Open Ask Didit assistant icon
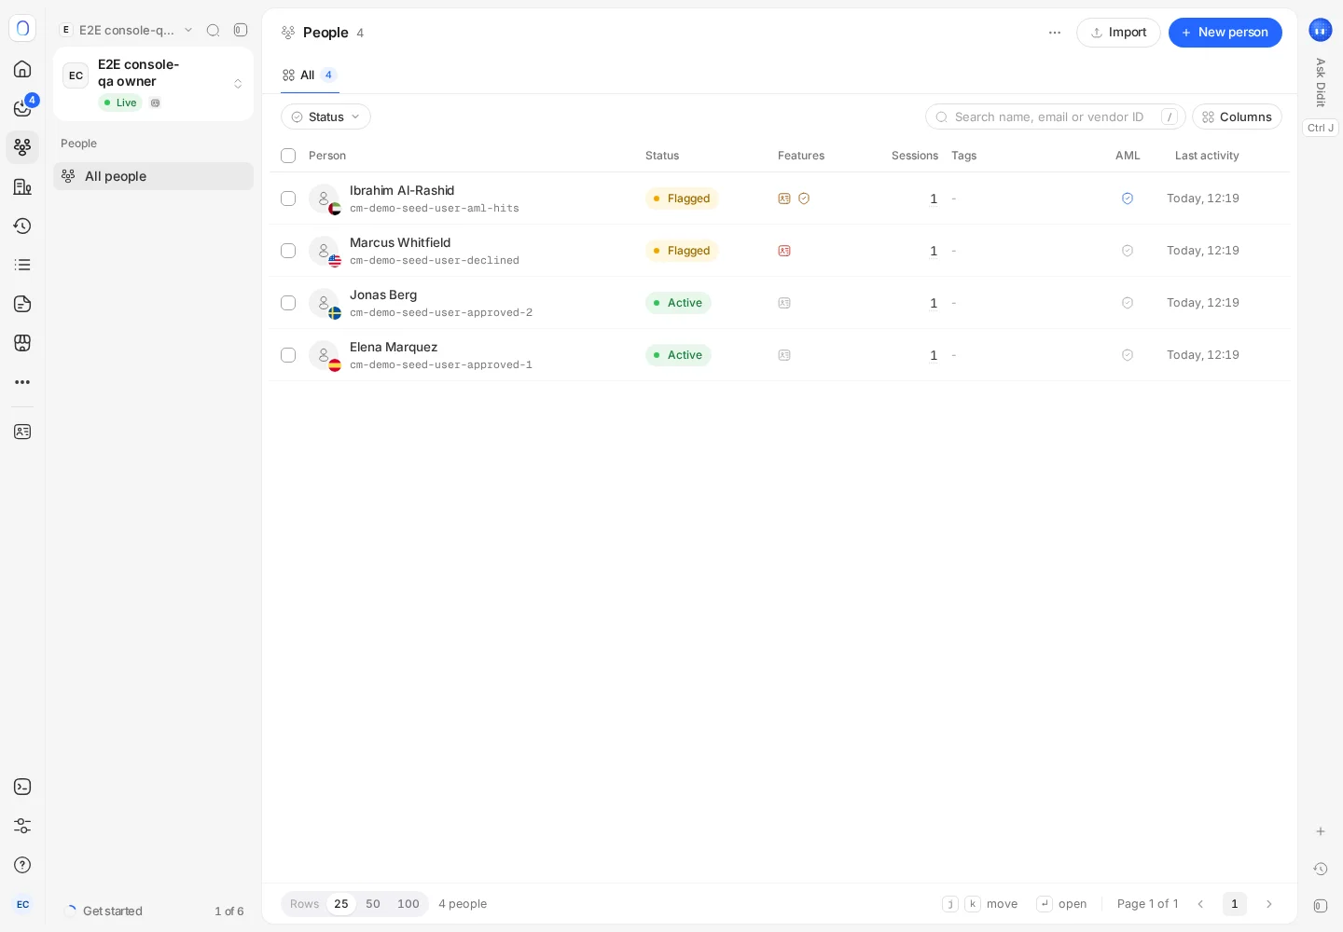Screen dimensions: 1343x932 (x=1320, y=31)
